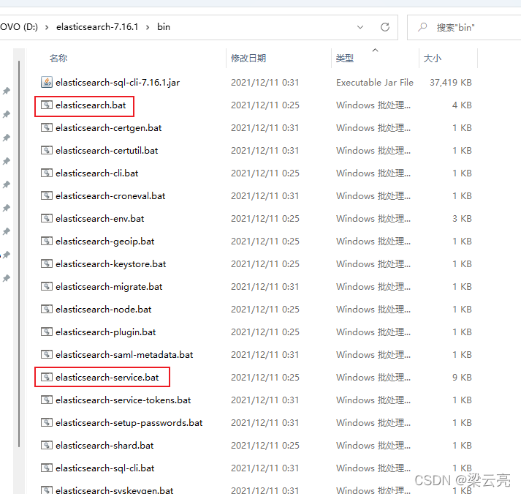Sort by the 名称 column header

(58, 59)
